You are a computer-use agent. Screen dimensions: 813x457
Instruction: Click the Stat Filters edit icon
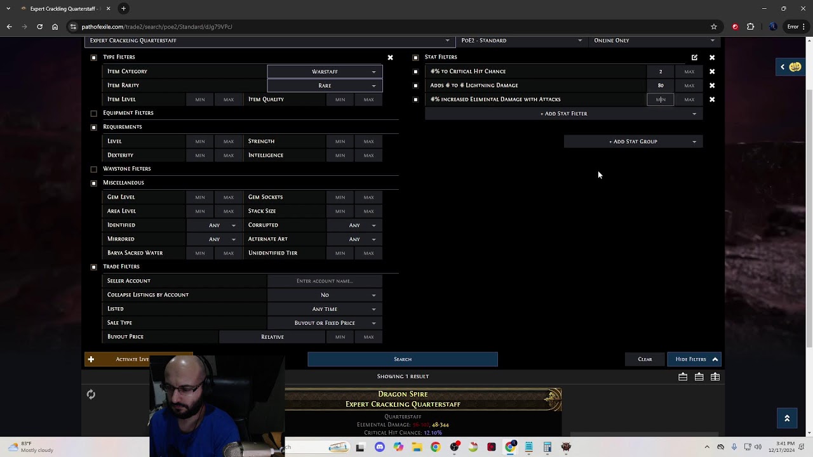(x=694, y=57)
